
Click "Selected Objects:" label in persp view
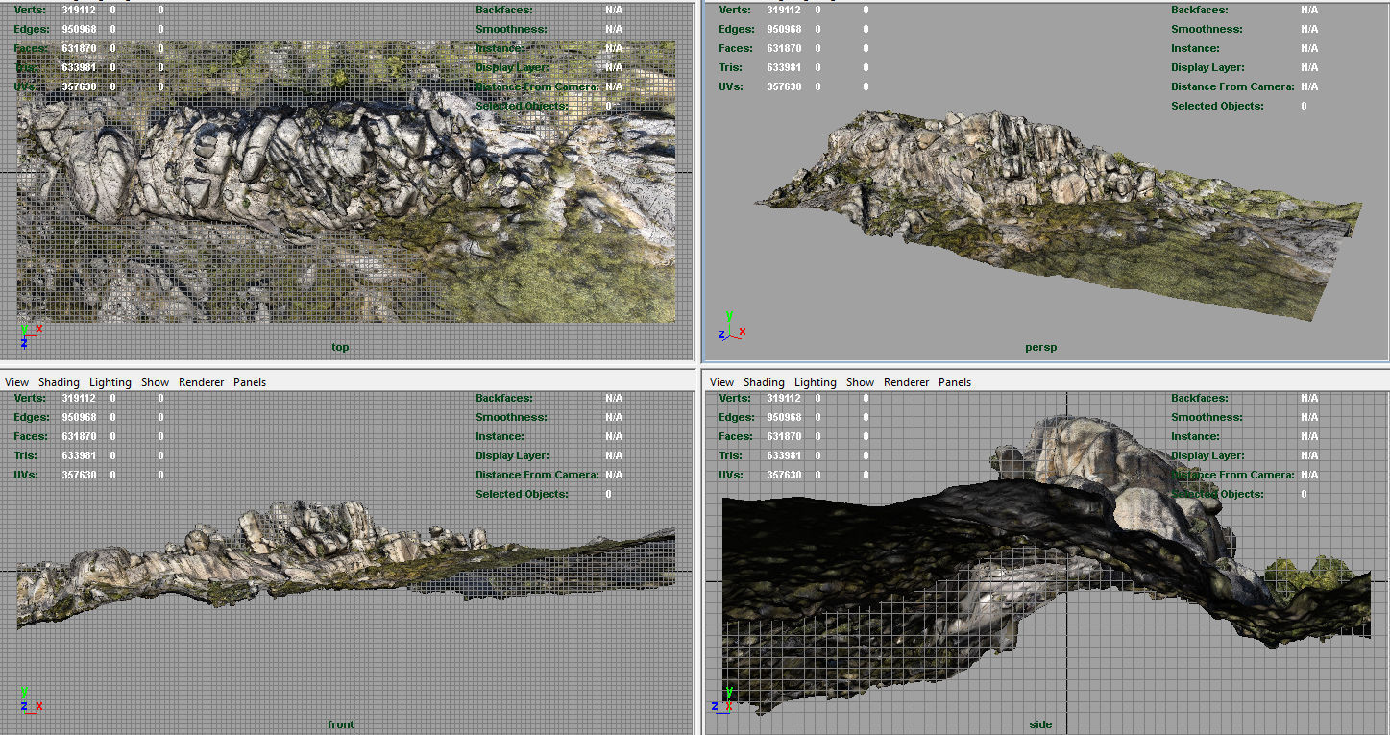(1217, 106)
